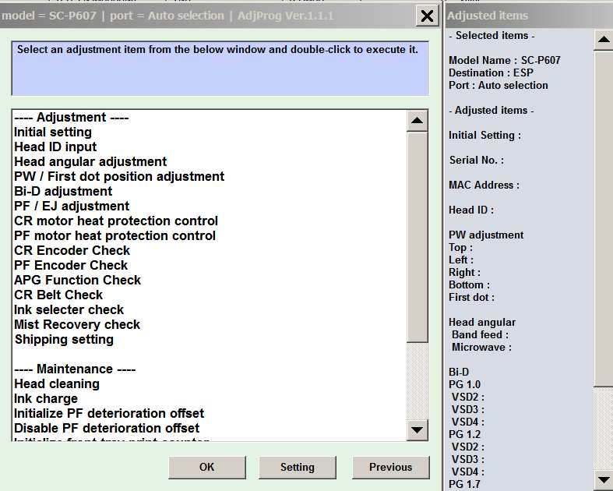Select PW / First dot position adjustment
This screenshot has width=613, height=491.
119,177
